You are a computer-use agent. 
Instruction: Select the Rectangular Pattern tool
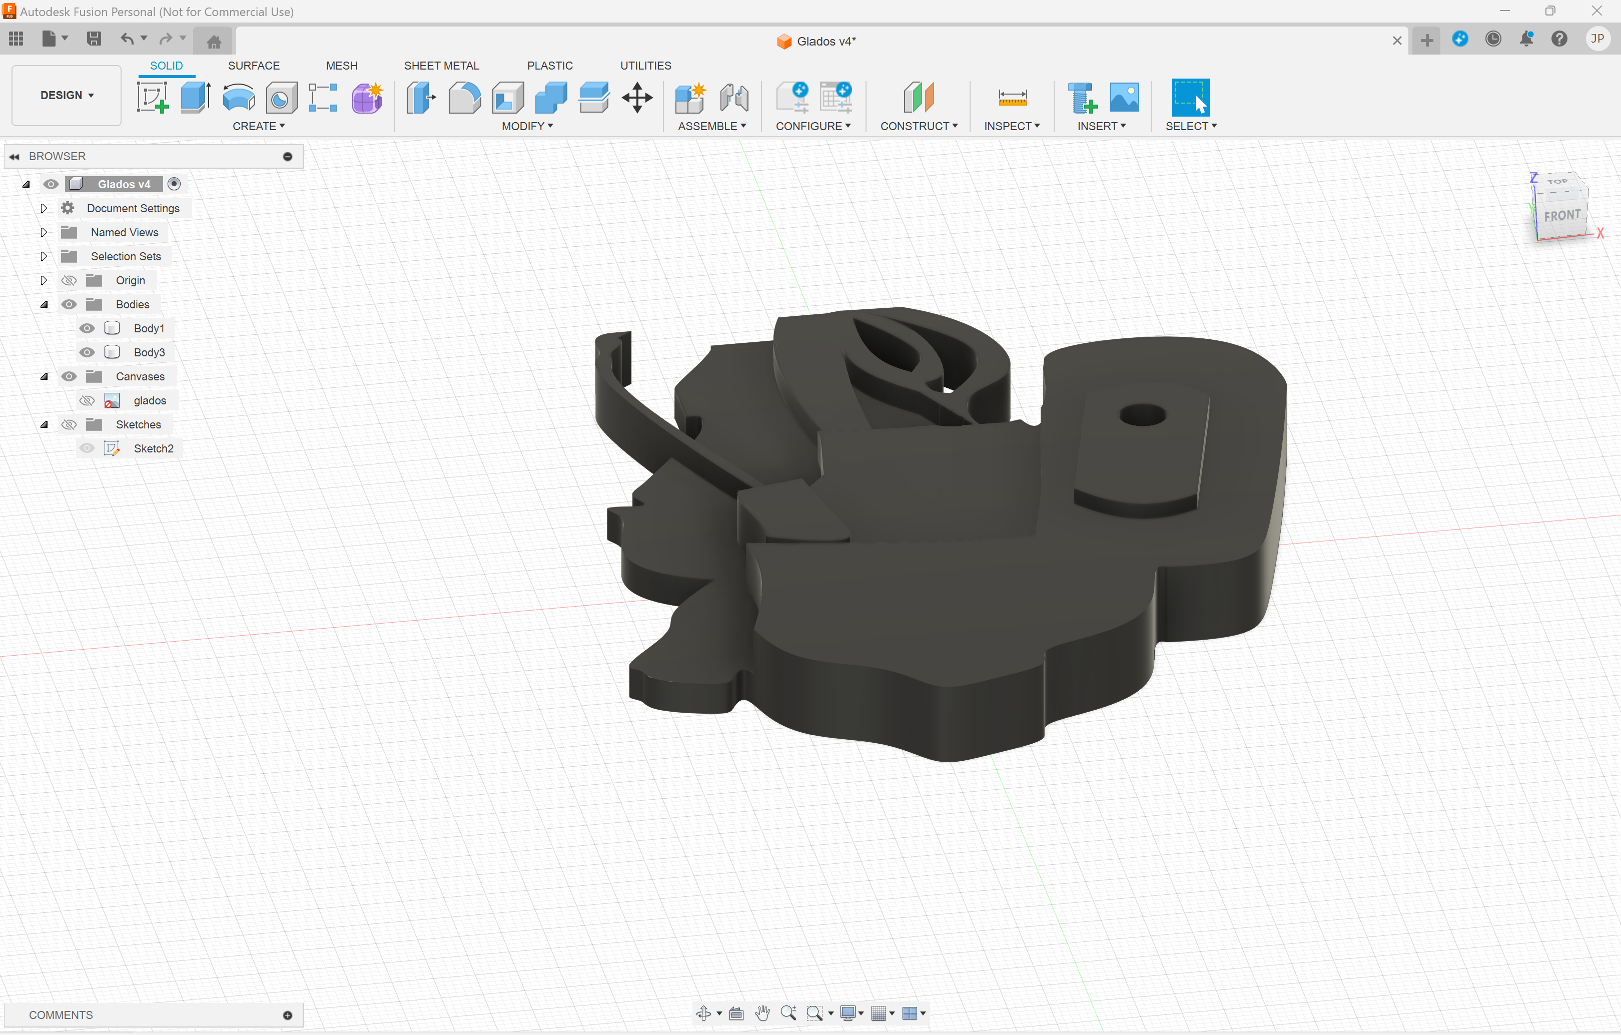coord(324,97)
